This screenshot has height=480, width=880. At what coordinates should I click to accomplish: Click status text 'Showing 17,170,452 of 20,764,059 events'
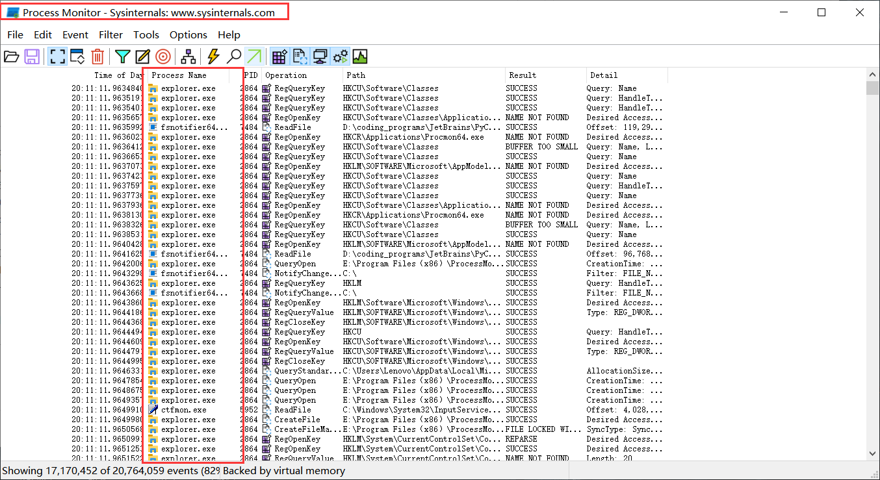click(99, 471)
